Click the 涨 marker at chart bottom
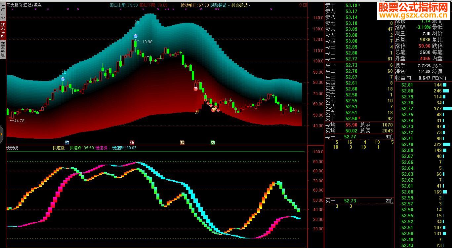Image resolution: width=452 pixels, height=248 pixels. 132,142
